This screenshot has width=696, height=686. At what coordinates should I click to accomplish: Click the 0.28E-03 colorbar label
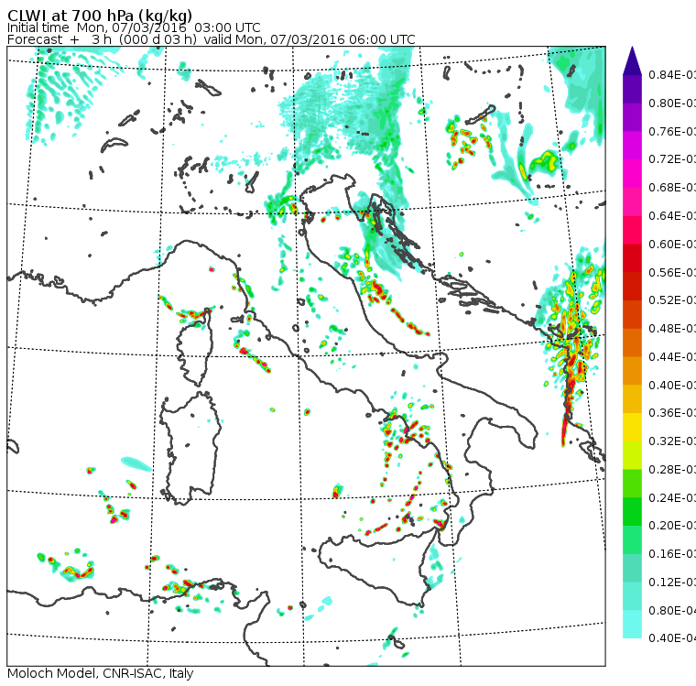(672, 469)
